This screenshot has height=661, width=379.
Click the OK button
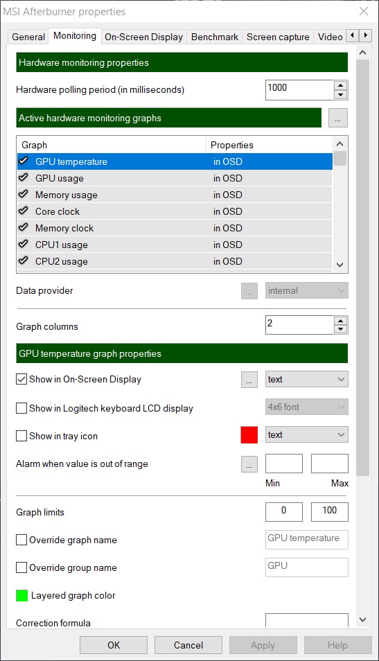coord(114,645)
